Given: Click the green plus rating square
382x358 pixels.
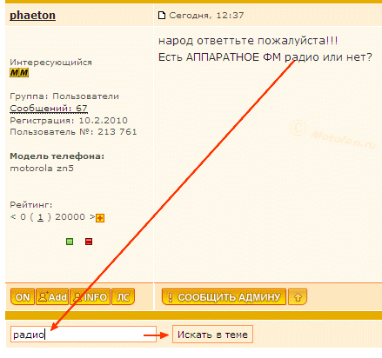Looking at the screenshot, I should pyautogui.click(x=70, y=242).
